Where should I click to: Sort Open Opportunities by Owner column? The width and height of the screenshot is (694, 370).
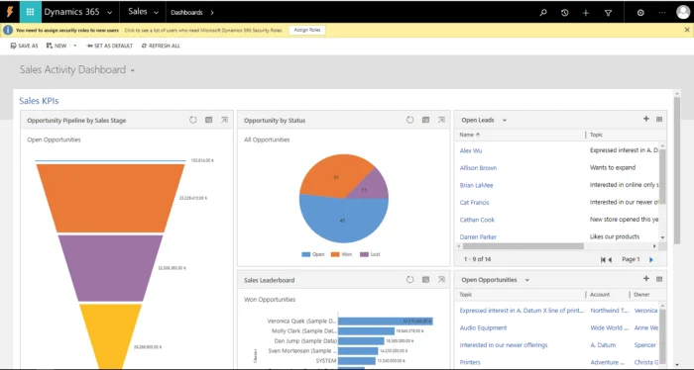tap(641, 295)
